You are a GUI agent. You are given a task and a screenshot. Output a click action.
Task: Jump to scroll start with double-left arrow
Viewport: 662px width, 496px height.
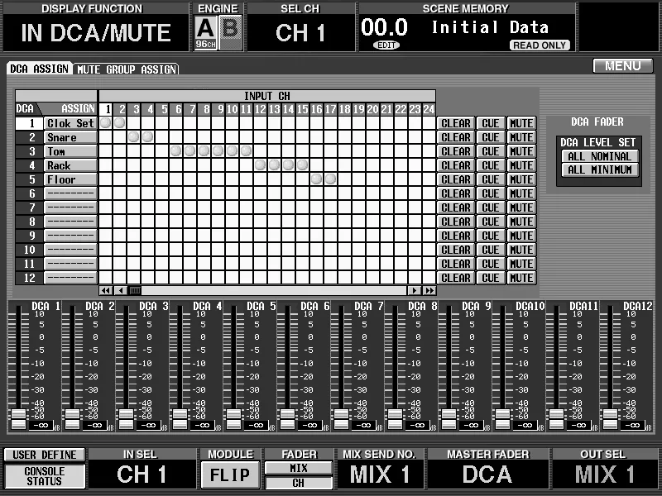[x=106, y=290]
